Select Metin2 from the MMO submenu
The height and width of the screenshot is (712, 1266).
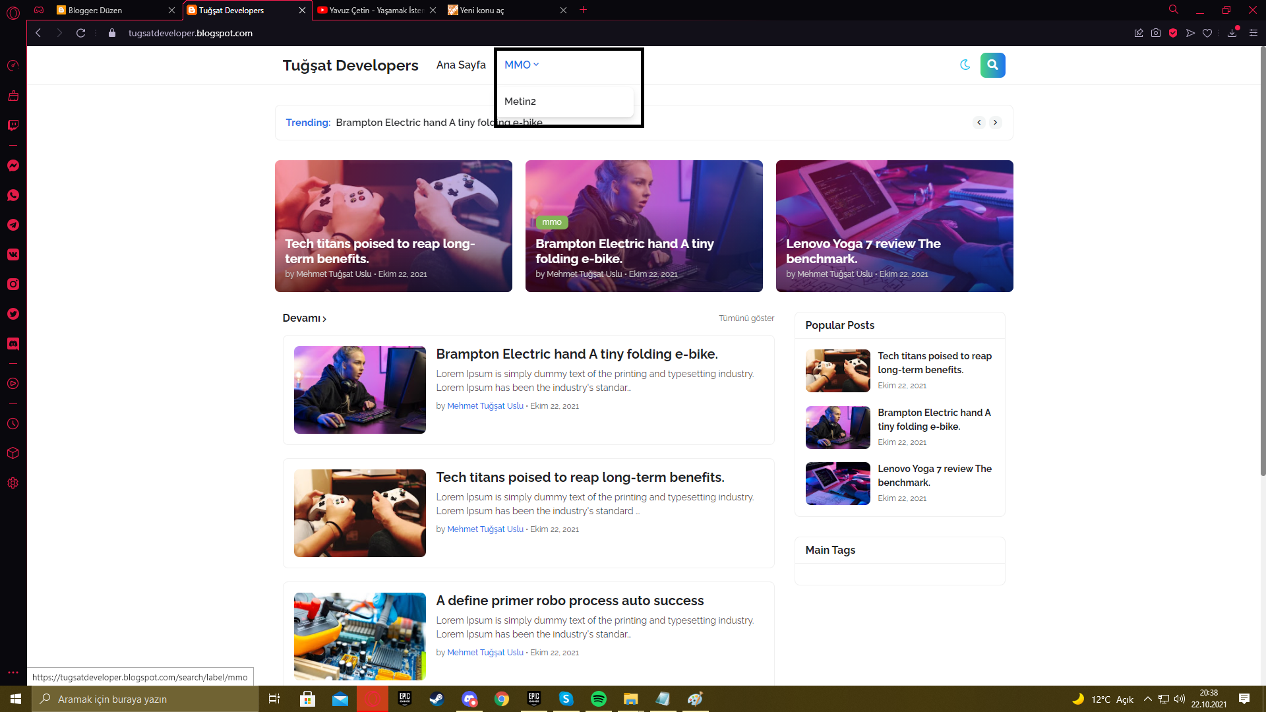(520, 101)
